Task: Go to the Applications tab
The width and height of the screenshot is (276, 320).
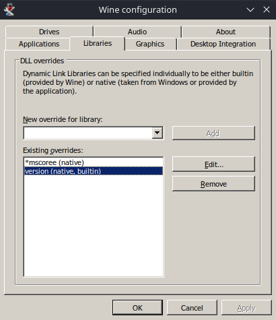Action: click(x=39, y=44)
